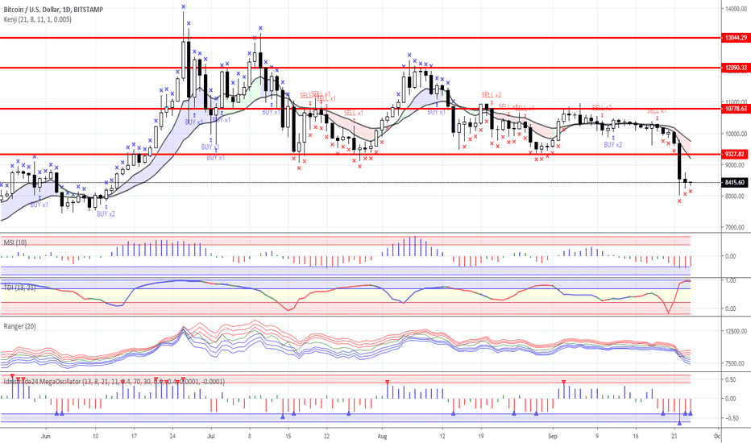This screenshot has height=443, width=751.
Task: Select the dotted current price line at 8415.60
Action: (x=360, y=183)
